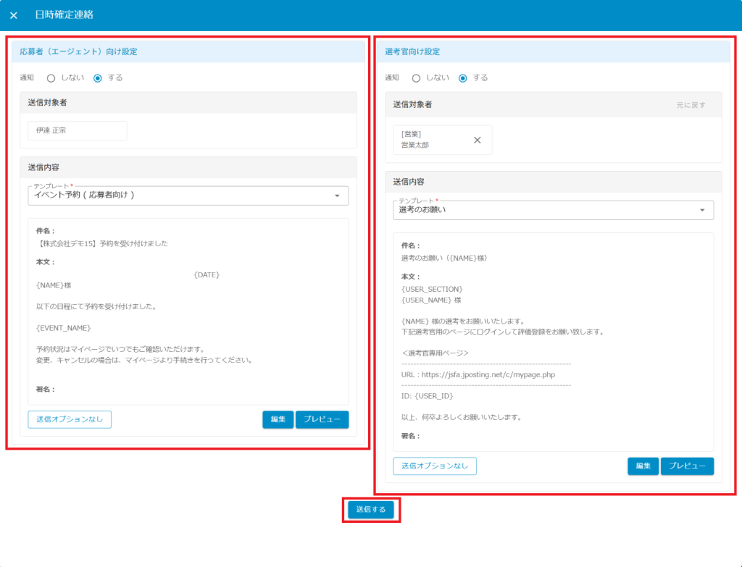
Task: Select 'しない' notification for applicant settings
Action: 51,77
